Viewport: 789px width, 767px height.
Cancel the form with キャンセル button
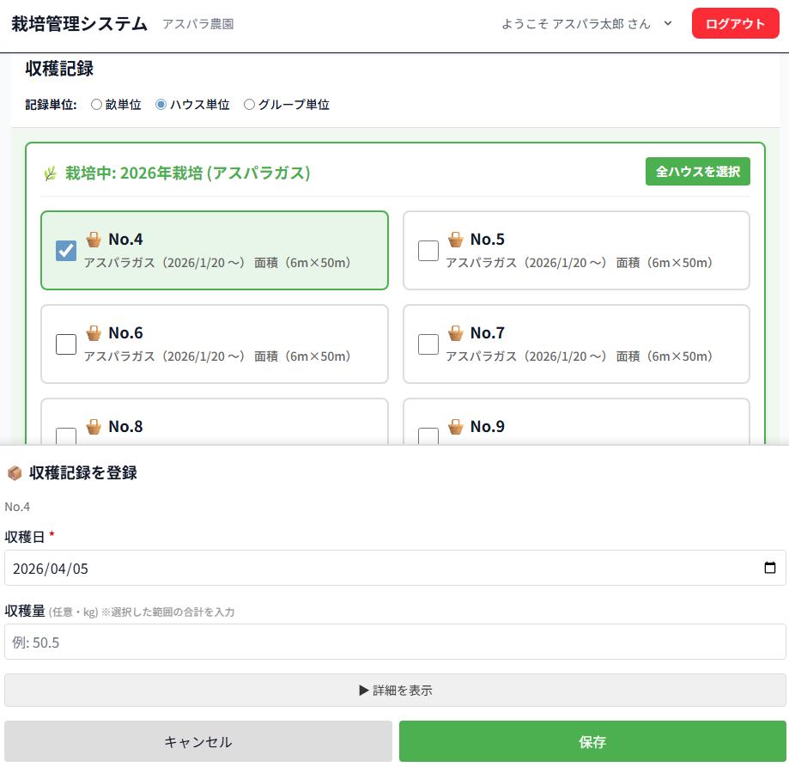(x=198, y=741)
